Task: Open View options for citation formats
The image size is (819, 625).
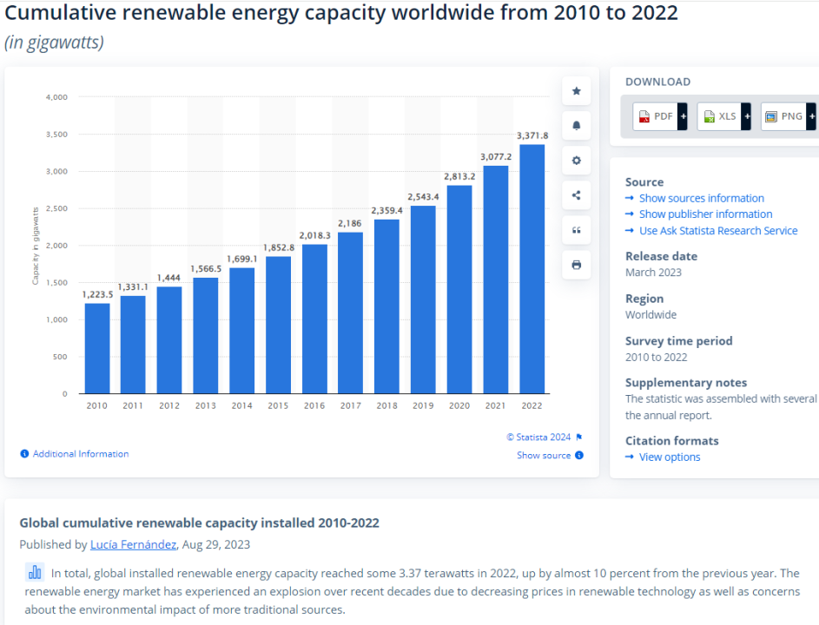Action: (669, 457)
